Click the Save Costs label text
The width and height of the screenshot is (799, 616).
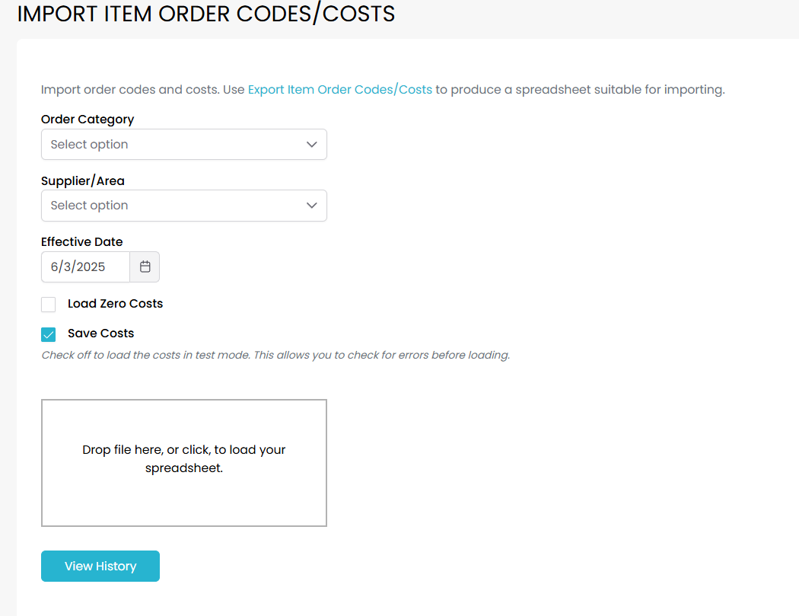point(100,334)
